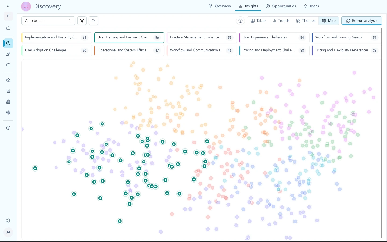Open the search icon near the filters

point(93,21)
